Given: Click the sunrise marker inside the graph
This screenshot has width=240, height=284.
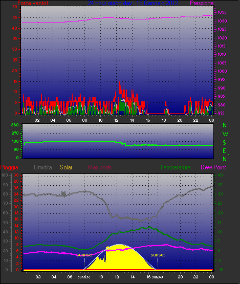Looking at the screenshot, I should tap(84, 255).
